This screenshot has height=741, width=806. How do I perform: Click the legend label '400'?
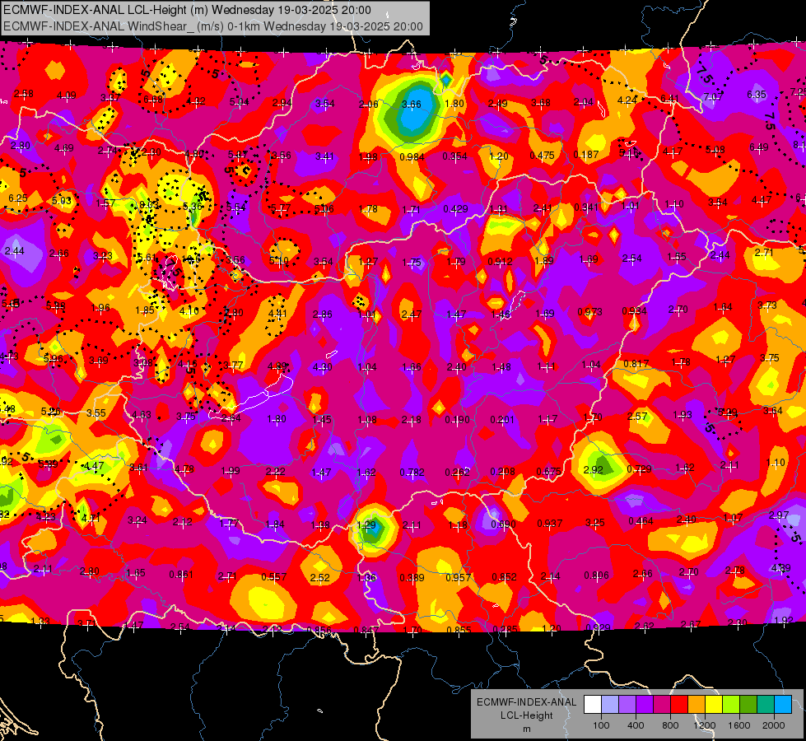point(636,725)
